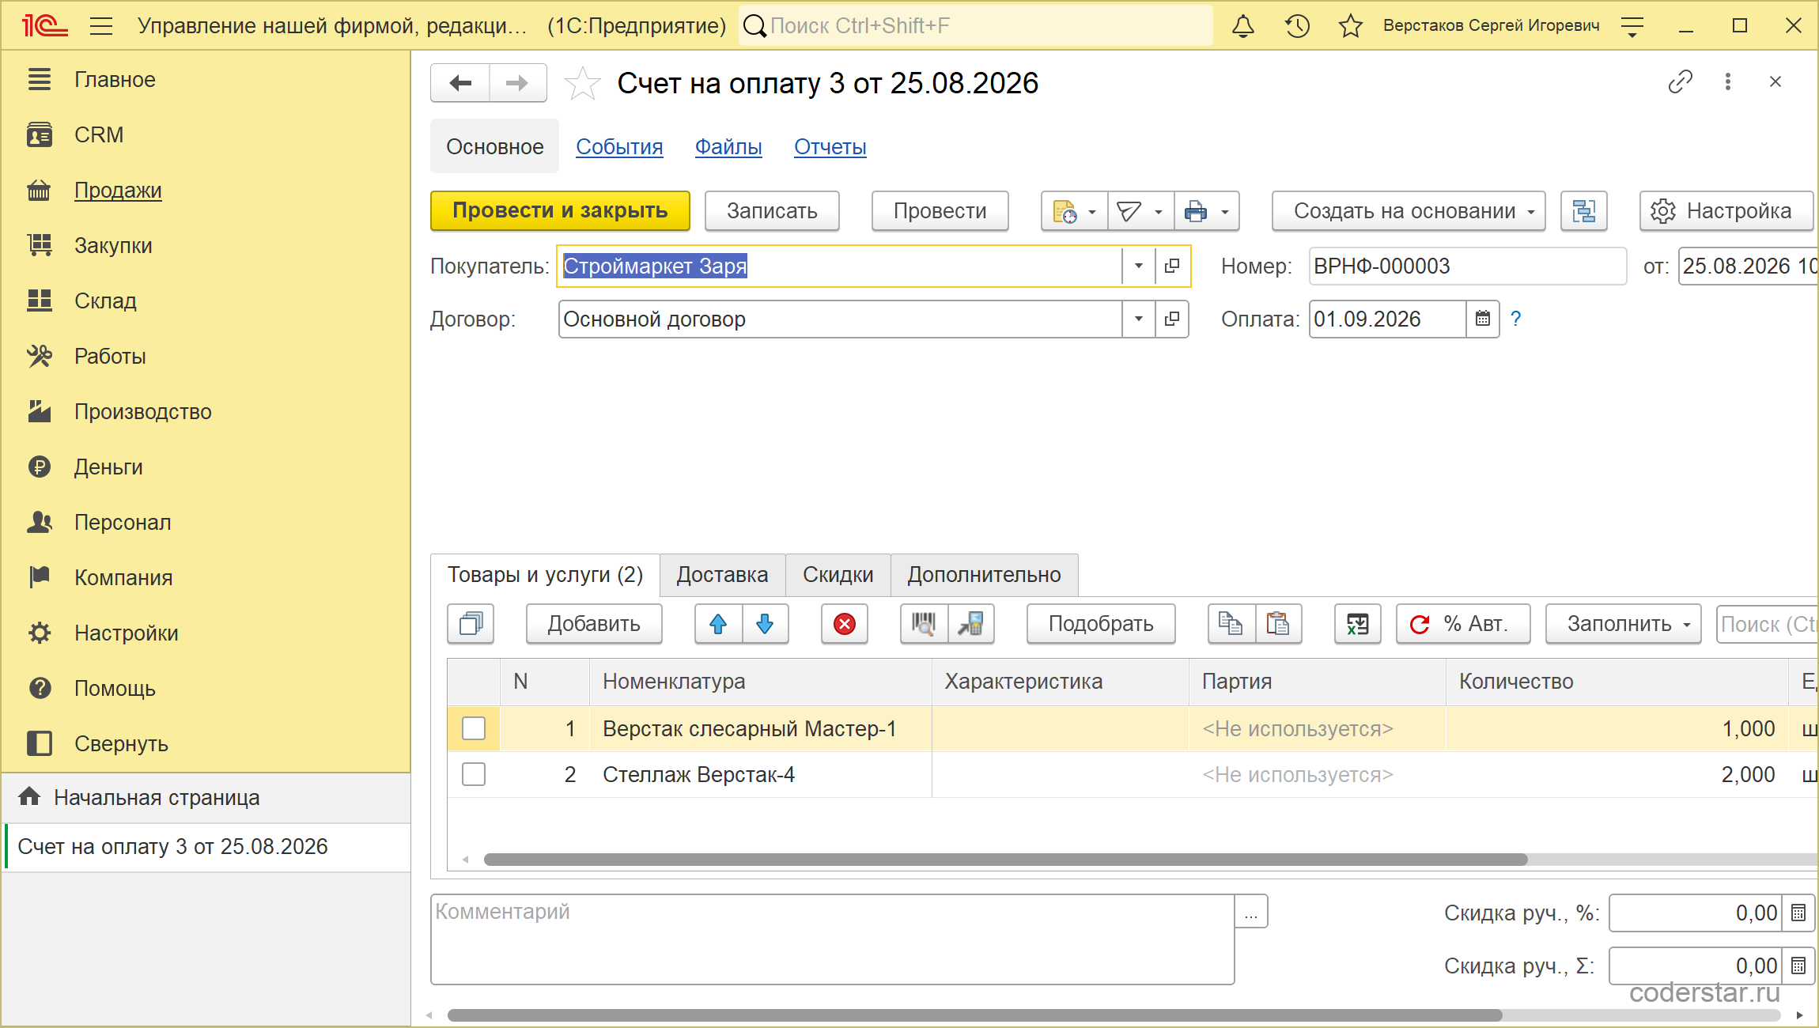Image resolution: width=1819 pixels, height=1028 pixels.
Task: Copy link to this document
Action: coord(1680,81)
